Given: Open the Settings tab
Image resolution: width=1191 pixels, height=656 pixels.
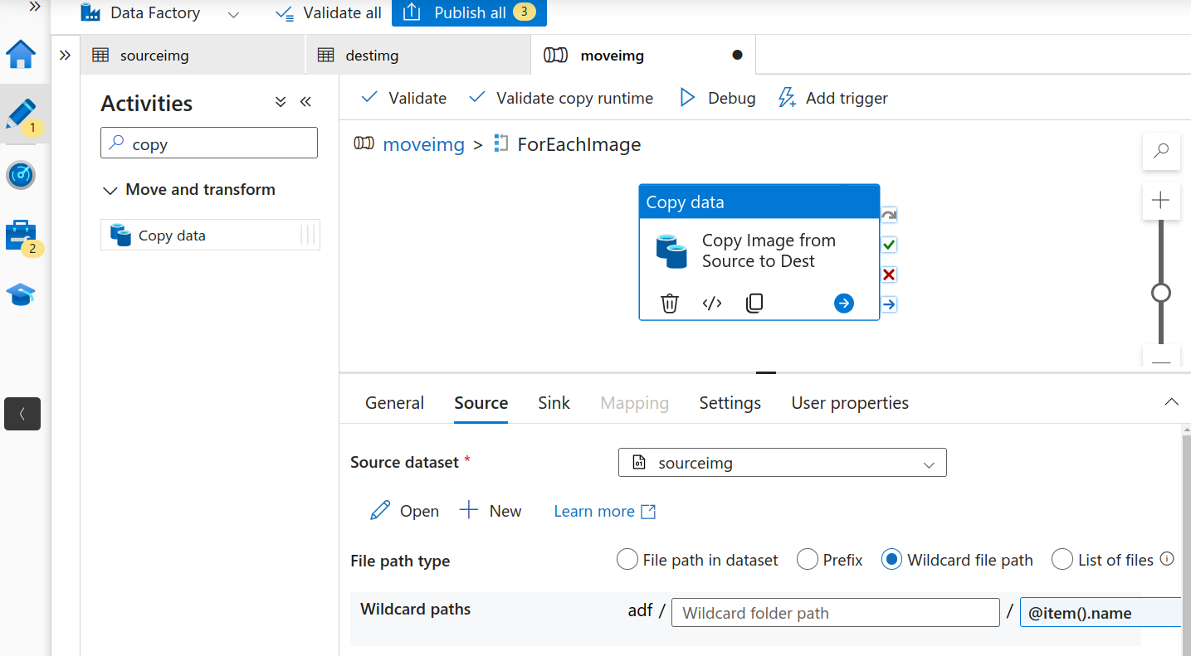Looking at the screenshot, I should (730, 403).
